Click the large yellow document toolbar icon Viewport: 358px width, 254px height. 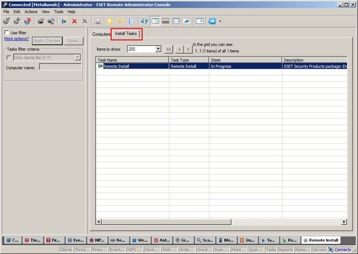click(x=110, y=21)
